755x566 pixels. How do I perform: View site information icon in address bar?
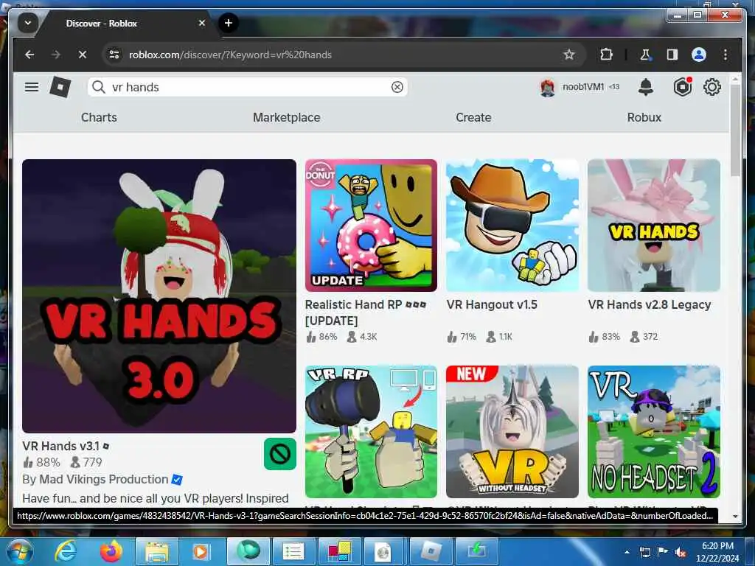tap(114, 55)
